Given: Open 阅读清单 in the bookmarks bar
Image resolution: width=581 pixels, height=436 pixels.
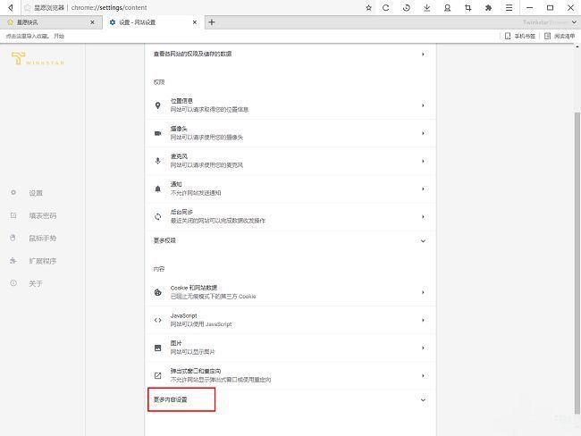Looking at the screenshot, I should pyautogui.click(x=560, y=36).
